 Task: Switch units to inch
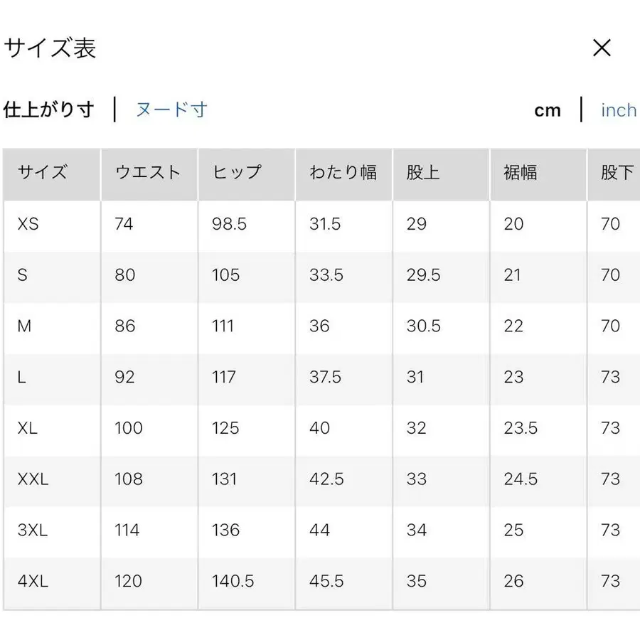[617, 110]
